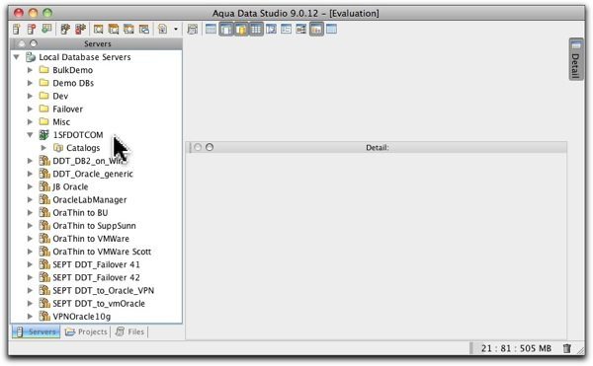Switch to the Files tab

[130, 331]
